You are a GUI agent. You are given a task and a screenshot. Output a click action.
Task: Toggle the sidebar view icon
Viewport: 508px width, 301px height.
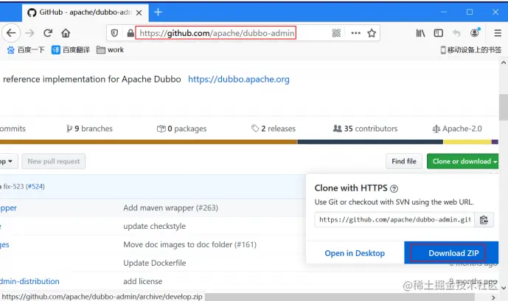click(439, 33)
